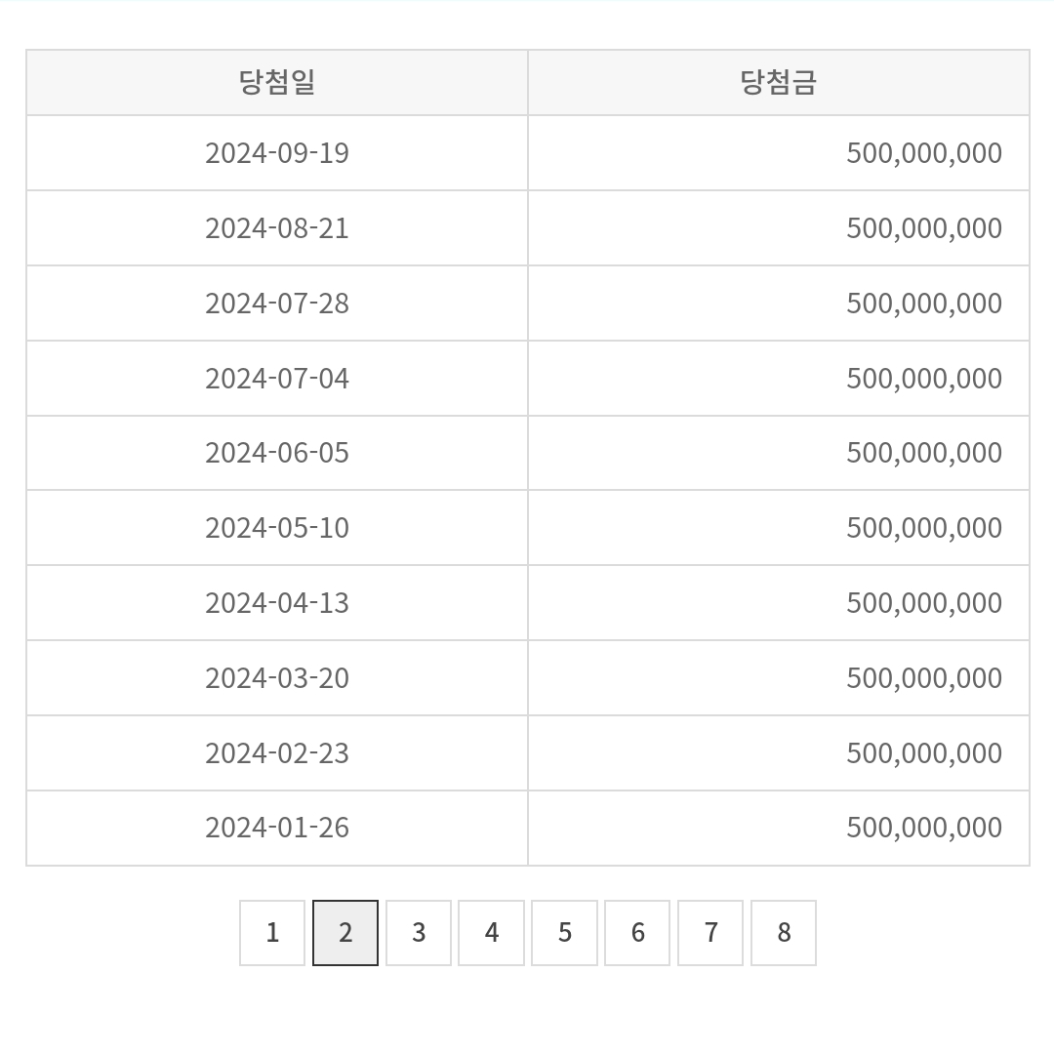This screenshot has width=1054, height=1054.
Task: Open page 7 of results
Action: [x=710, y=933]
